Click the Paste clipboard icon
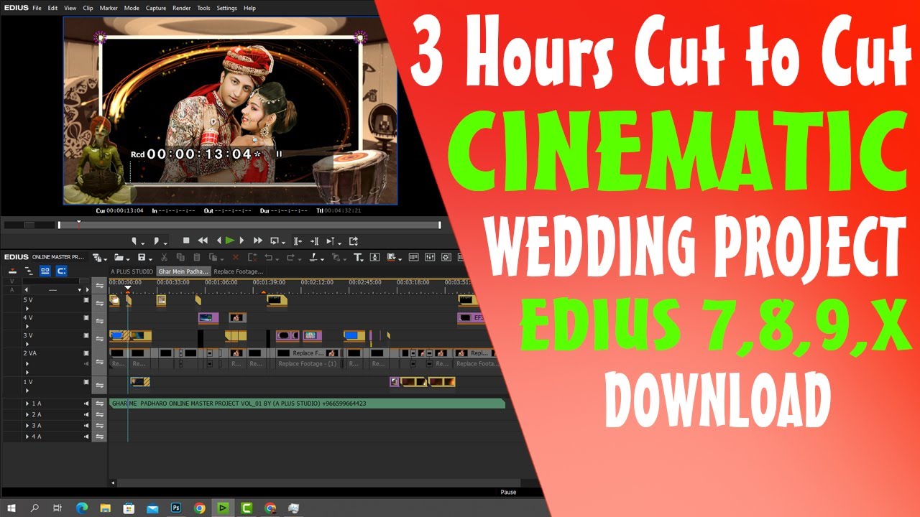Image resolution: width=920 pixels, height=517 pixels. (196, 257)
